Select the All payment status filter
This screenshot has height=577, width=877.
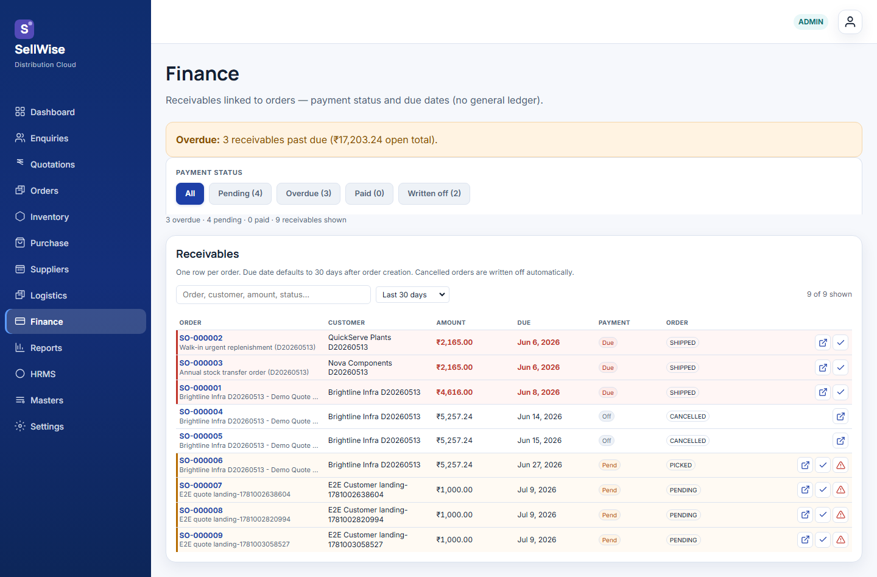(x=190, y=194)
